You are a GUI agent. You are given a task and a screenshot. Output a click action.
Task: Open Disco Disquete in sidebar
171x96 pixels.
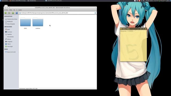[x=10, y=24]
